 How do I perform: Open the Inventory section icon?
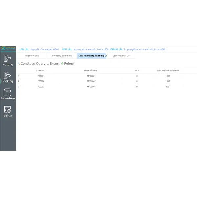tap(7, 92)
